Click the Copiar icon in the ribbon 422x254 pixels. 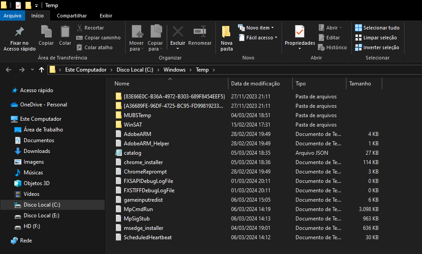[x=46, y=32]
